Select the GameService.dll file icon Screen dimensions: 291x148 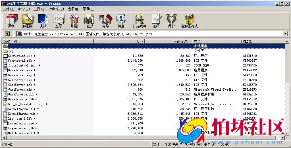point(5,94)
